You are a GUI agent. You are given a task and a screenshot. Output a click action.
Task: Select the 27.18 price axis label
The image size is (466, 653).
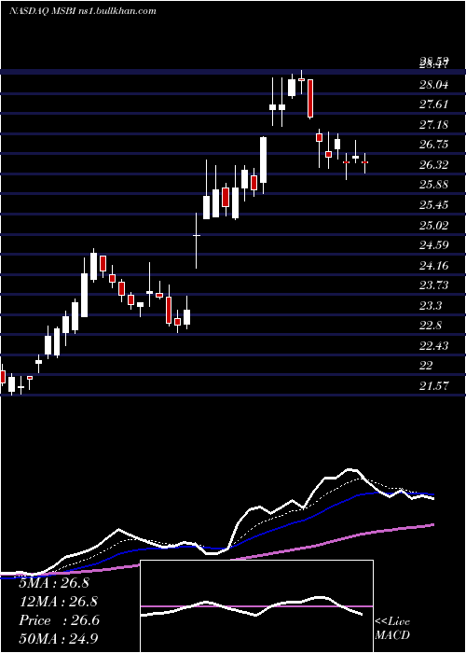coord(433,124)
